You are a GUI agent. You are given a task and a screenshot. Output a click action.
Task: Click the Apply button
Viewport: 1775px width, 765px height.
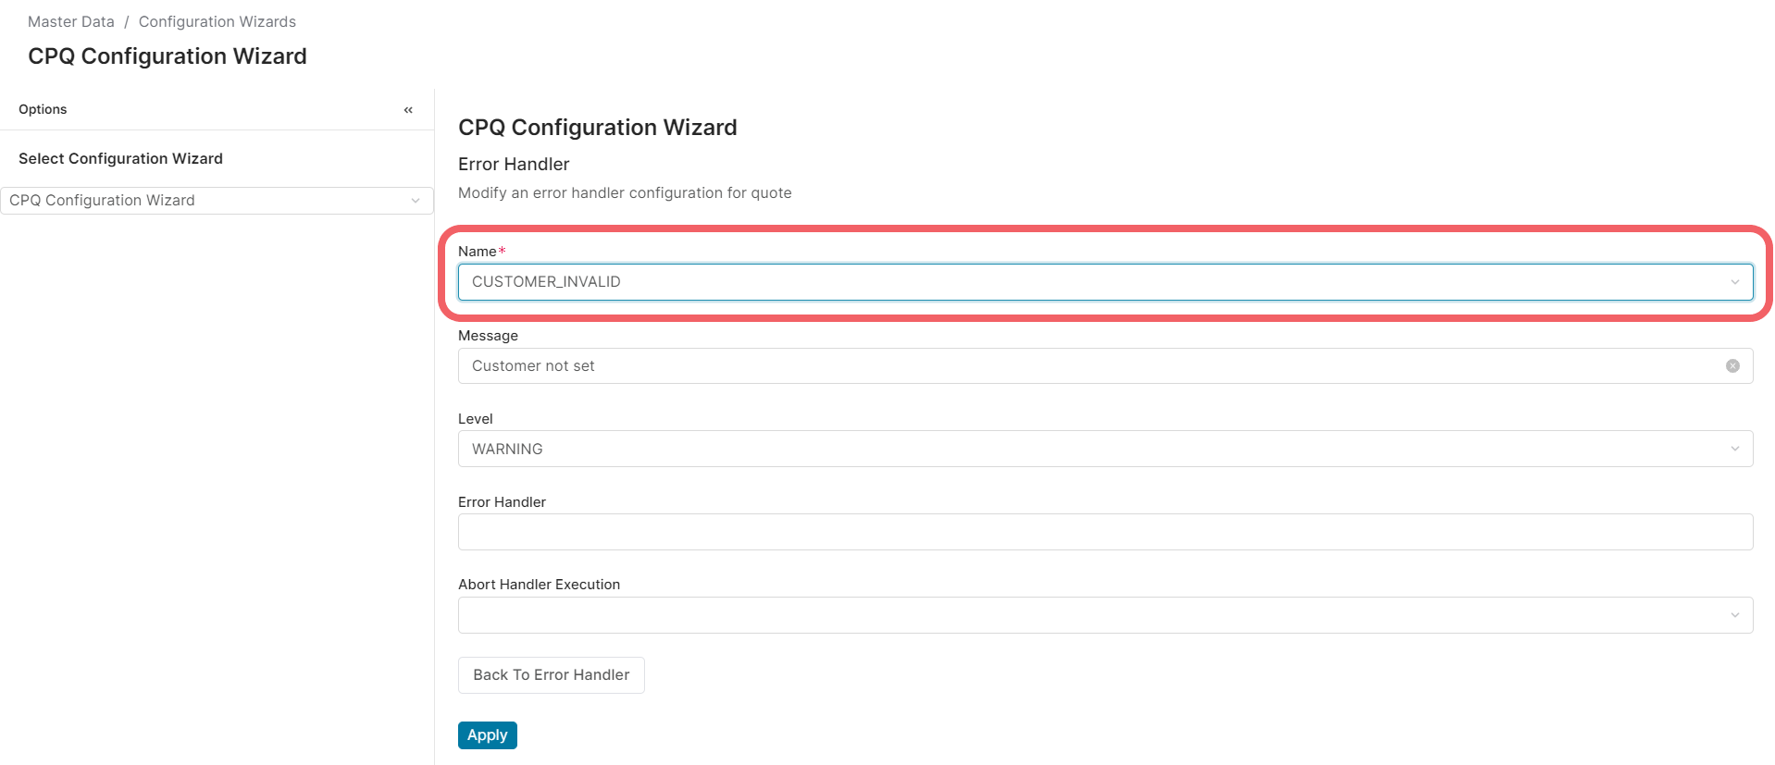tap(487, 735)
